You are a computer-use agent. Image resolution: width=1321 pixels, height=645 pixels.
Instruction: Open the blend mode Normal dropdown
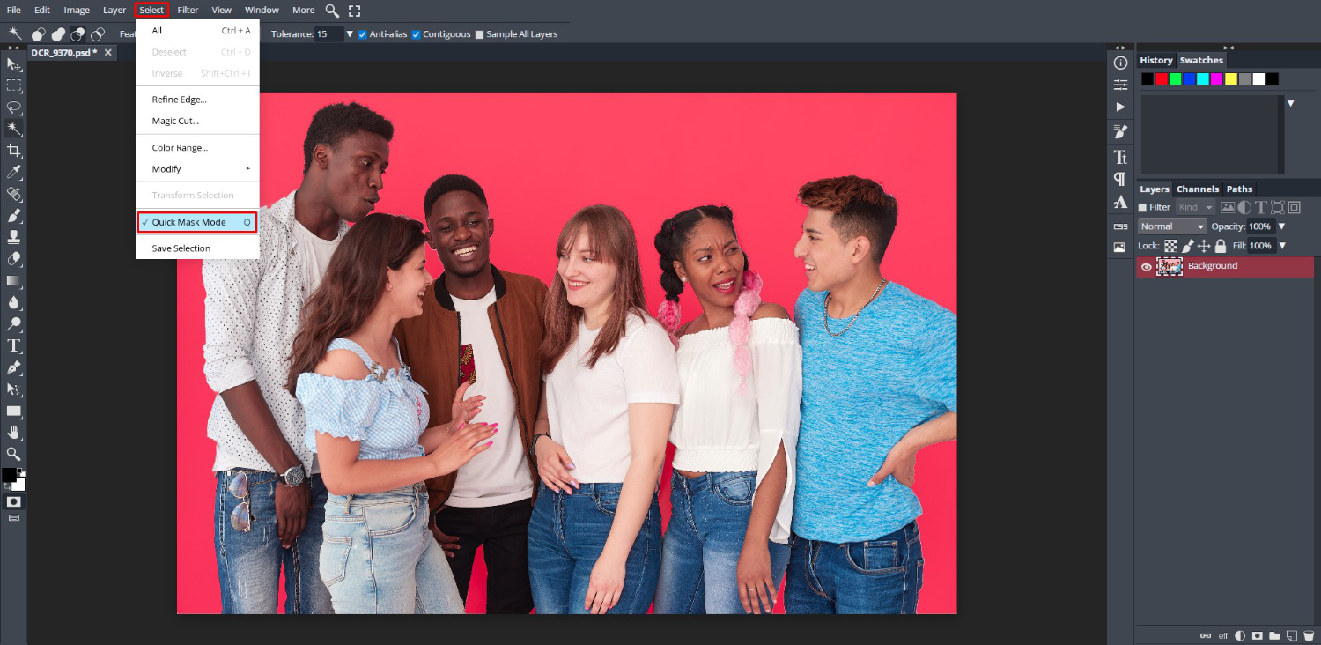tap(1172, 226)
